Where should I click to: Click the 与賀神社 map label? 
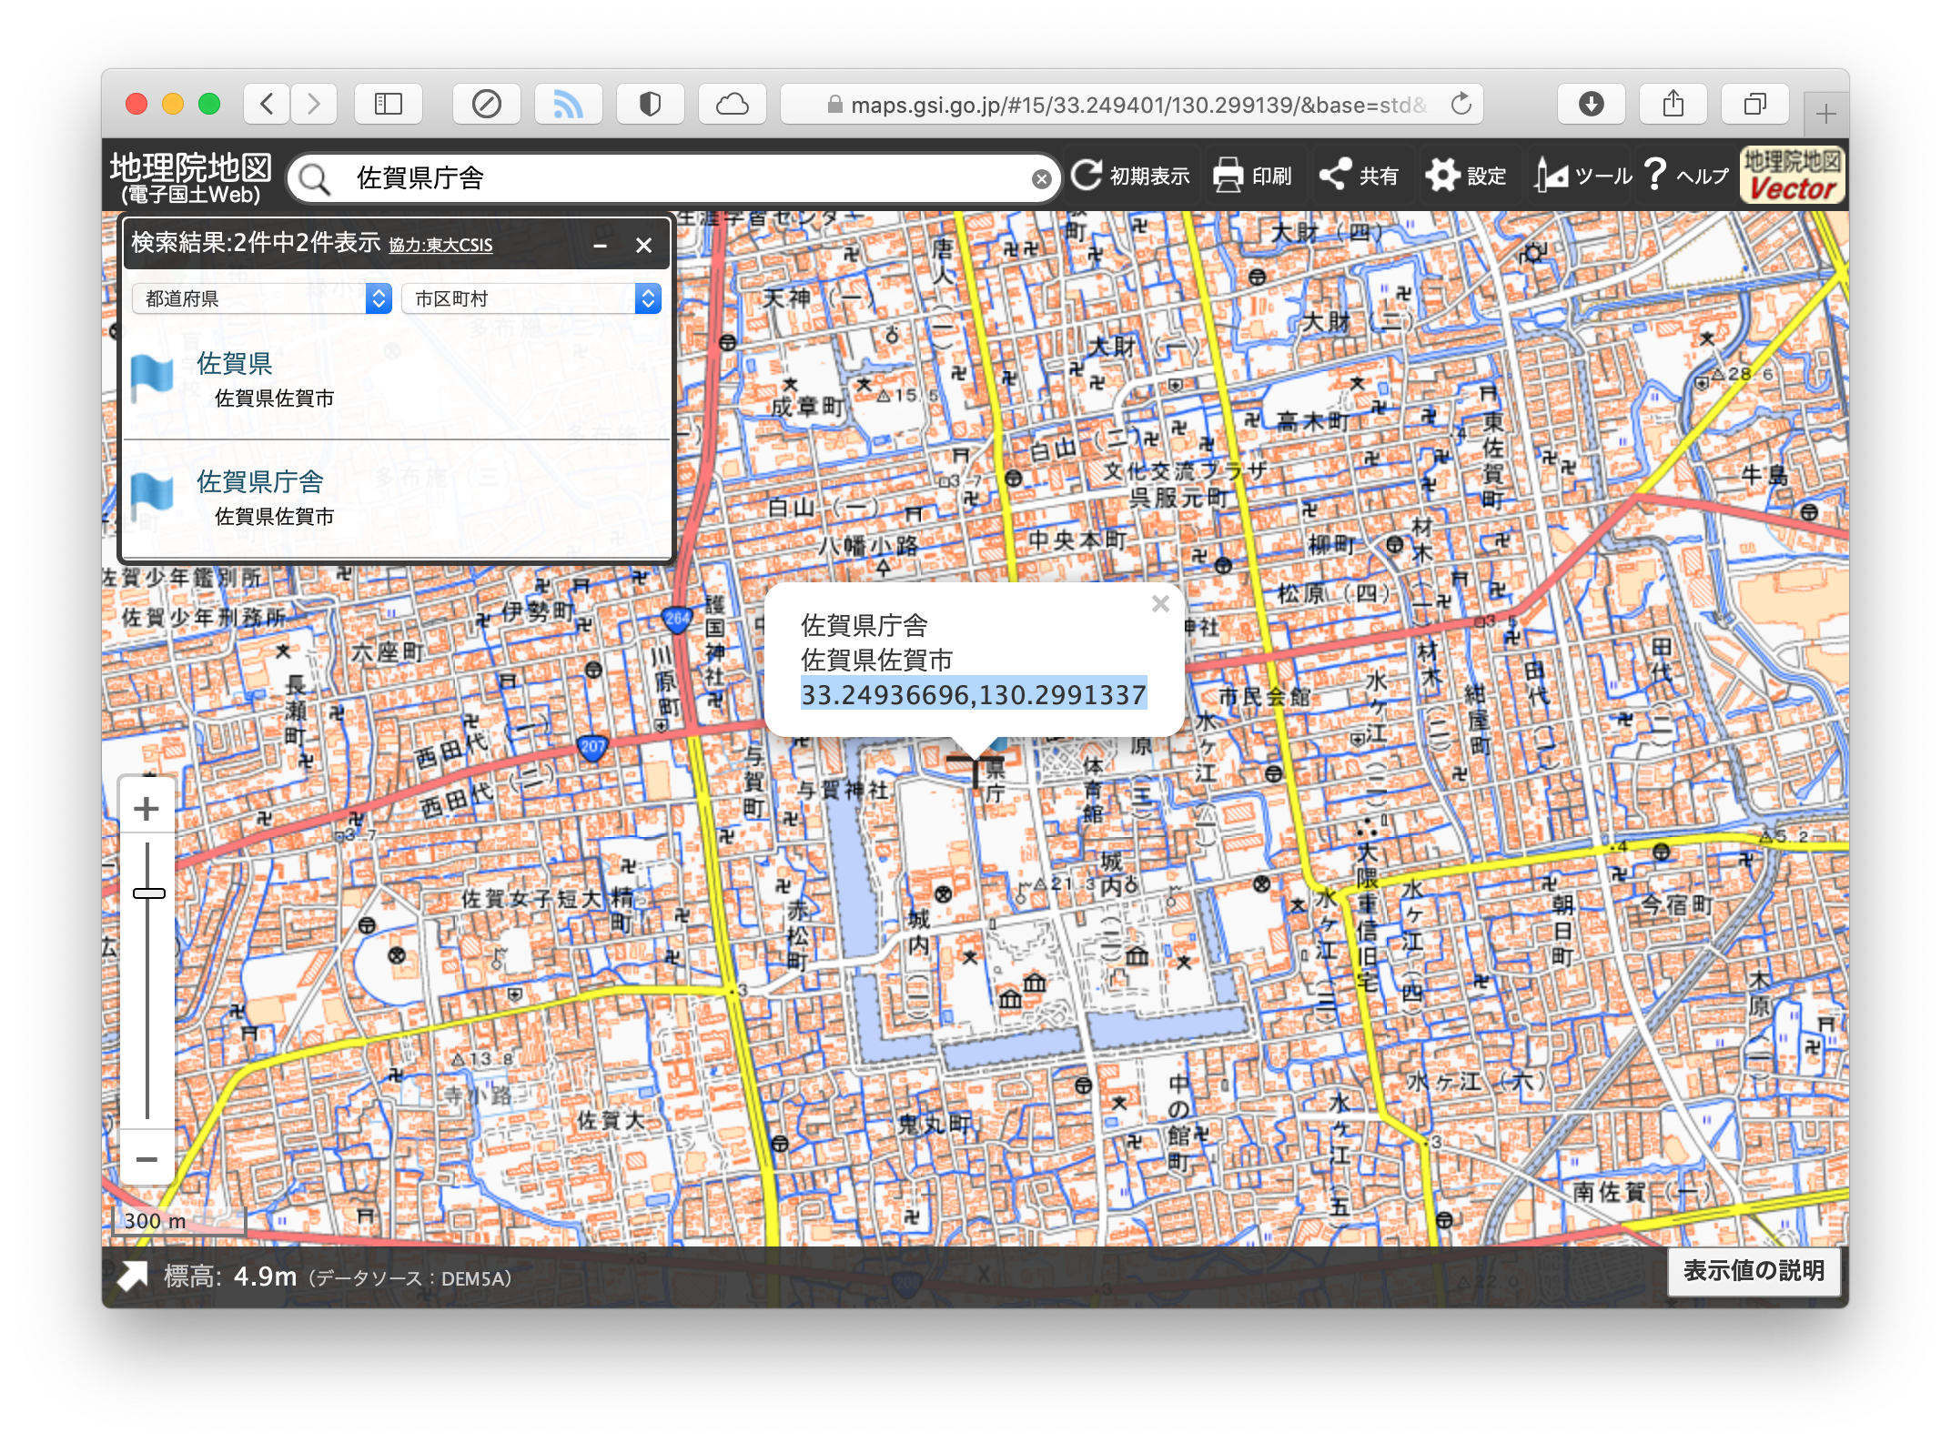pos(843,789)
